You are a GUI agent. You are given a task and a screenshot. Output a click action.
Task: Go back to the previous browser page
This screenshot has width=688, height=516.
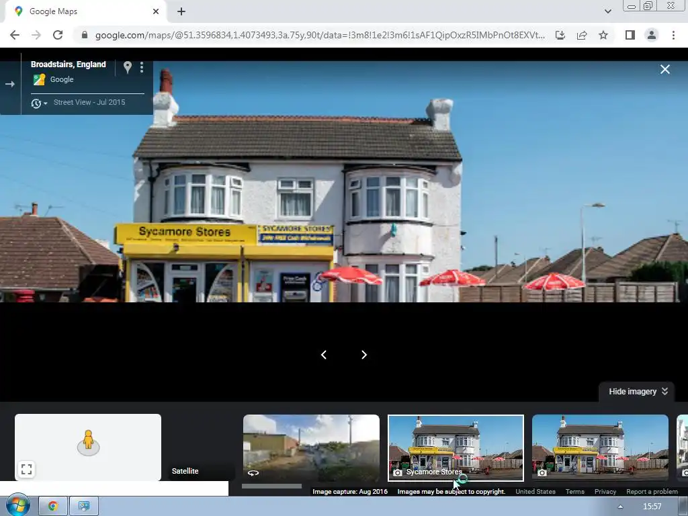(x=15, y=35)
